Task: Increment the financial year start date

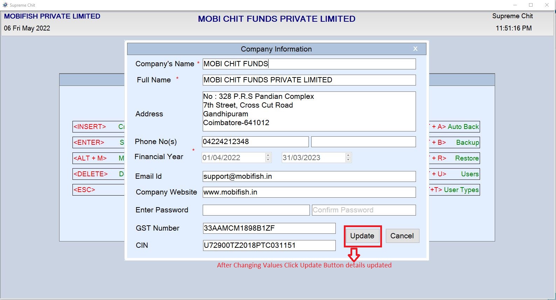Action: (267, 155)
